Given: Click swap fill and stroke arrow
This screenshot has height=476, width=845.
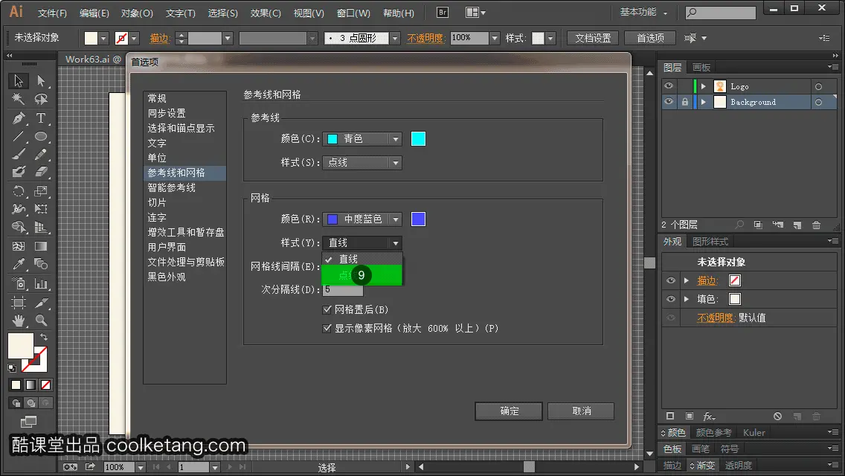Looking at the screenshot, I should 44,337.
